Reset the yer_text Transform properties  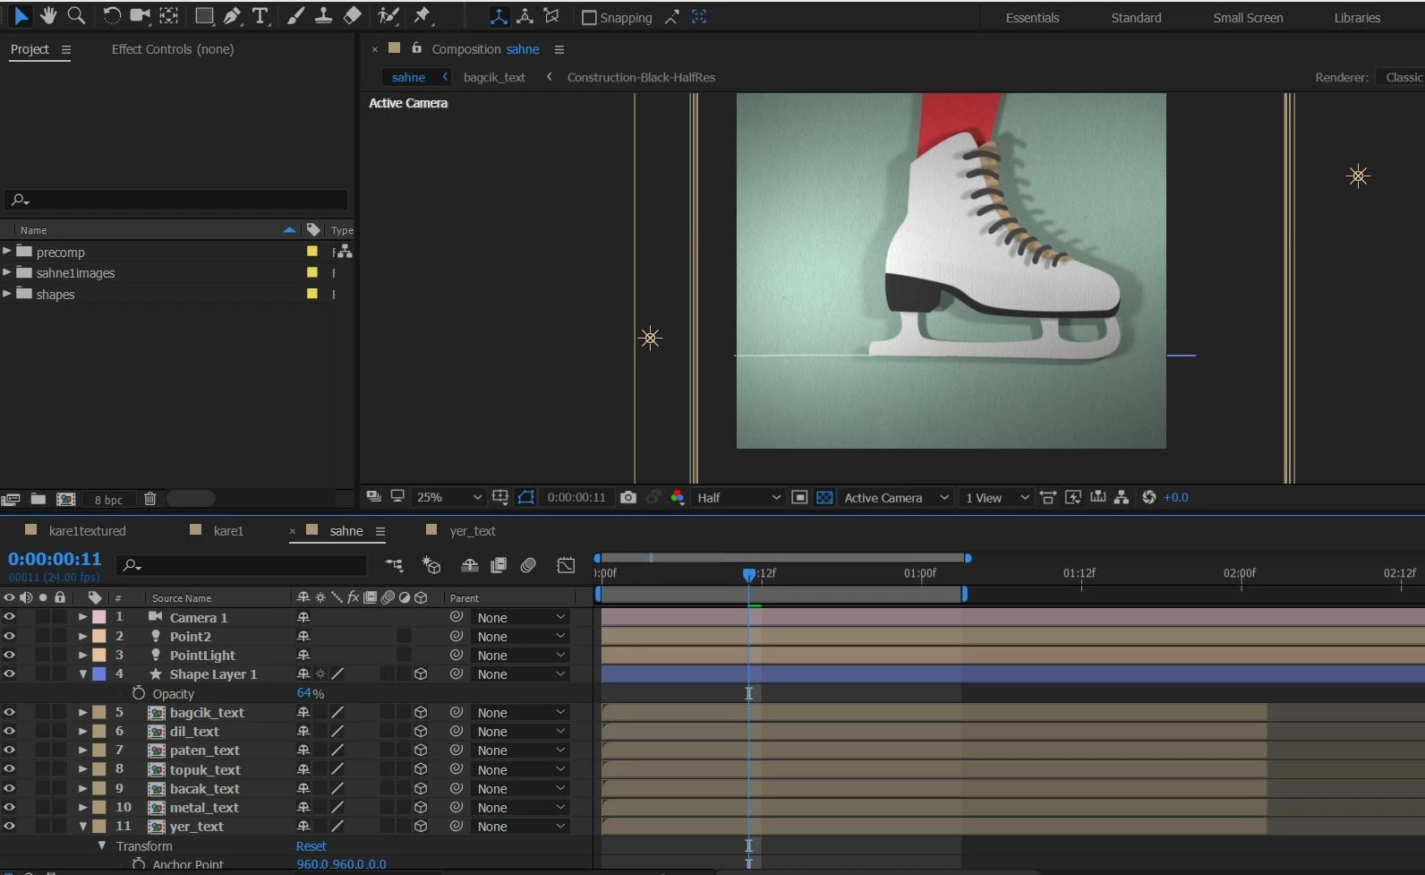pos(311,846)
